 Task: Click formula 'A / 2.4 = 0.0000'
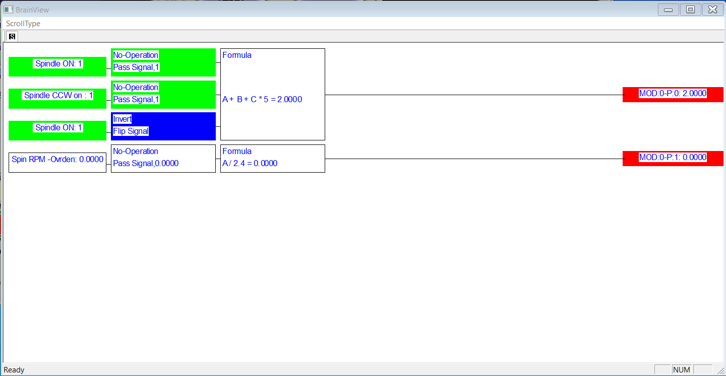(250, 163)
